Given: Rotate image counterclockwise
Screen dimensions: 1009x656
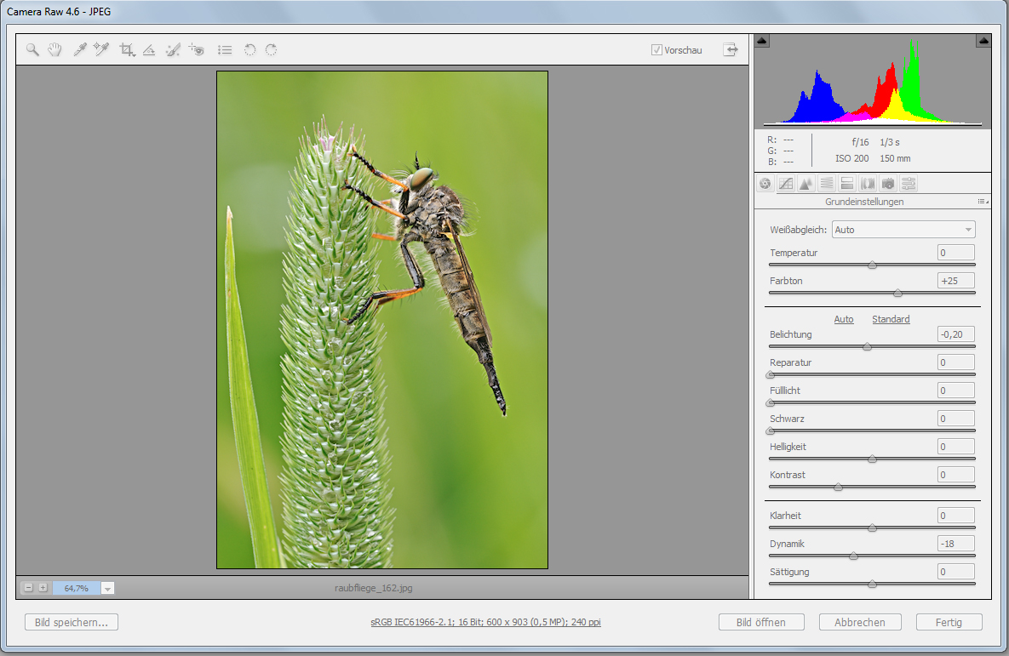Looking at the screenshot, I should [249, 49].
